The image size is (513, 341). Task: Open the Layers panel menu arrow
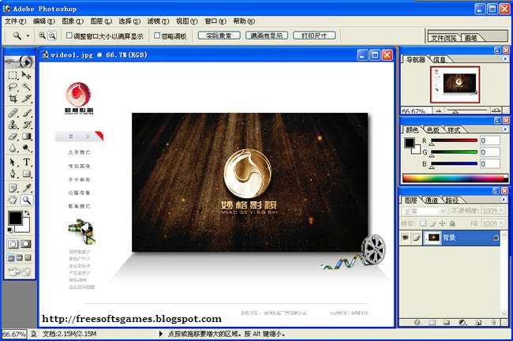pos(504,199)
